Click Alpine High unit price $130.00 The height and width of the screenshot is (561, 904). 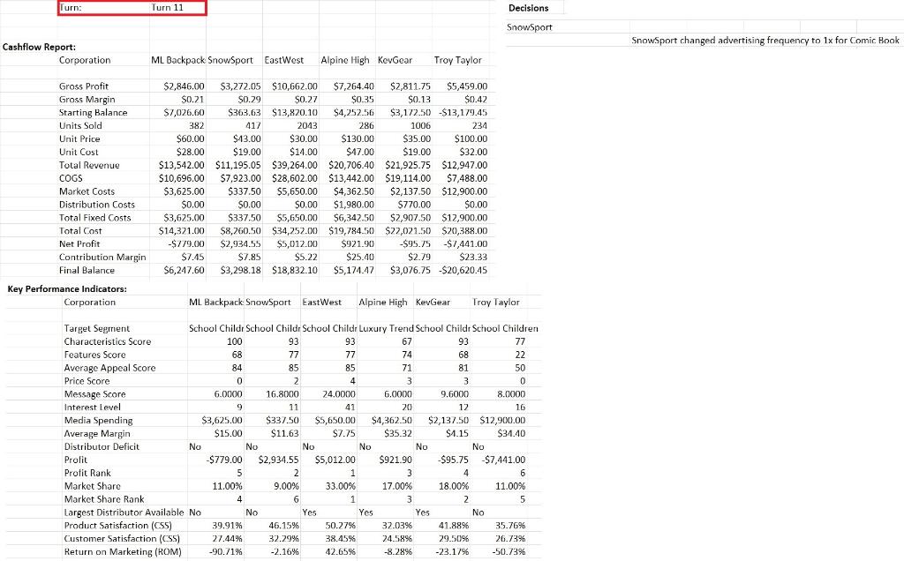tap(358, 138)
